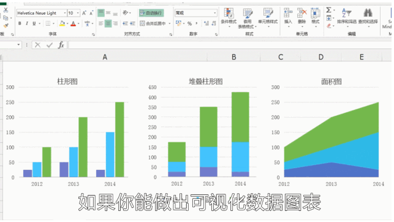Open 单元格样式 cell styles
The height and width of the screenshot is (222, 394).
268,17
